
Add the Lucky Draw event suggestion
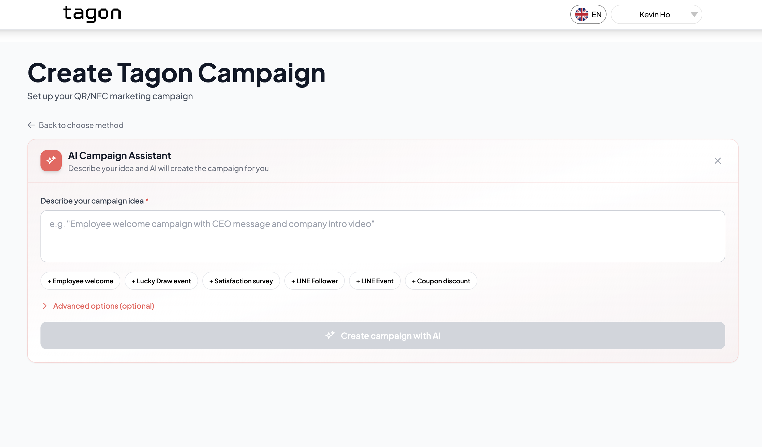click(x=161, y=281)
